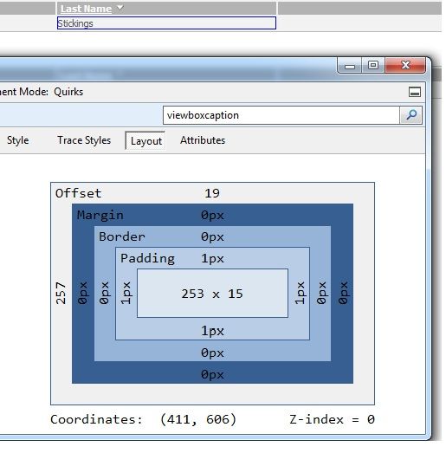Image resolution: width=446 pixels, height=453 pixels.
Task: Switch to the Trace Styles tab
Action: click(84, 140)
